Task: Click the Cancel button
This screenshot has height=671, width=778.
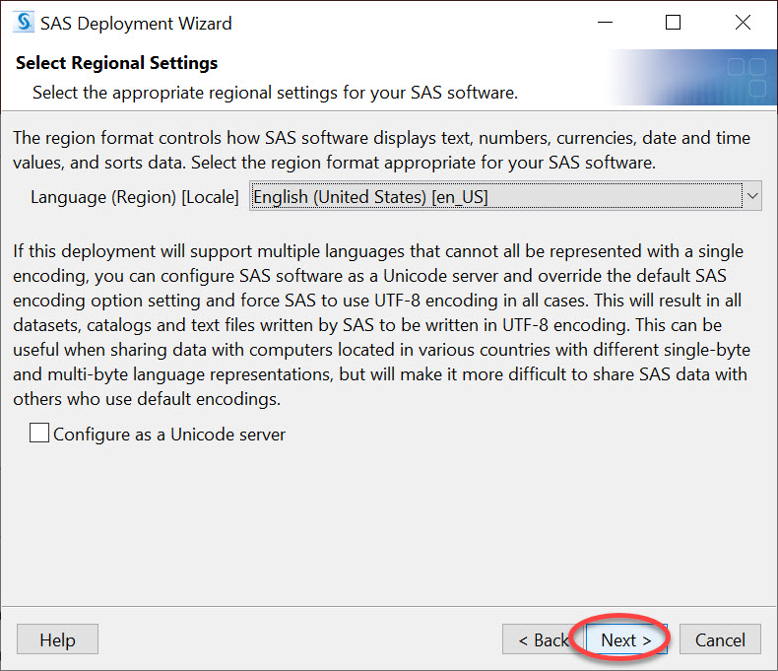Action: [x=720, y=639]
